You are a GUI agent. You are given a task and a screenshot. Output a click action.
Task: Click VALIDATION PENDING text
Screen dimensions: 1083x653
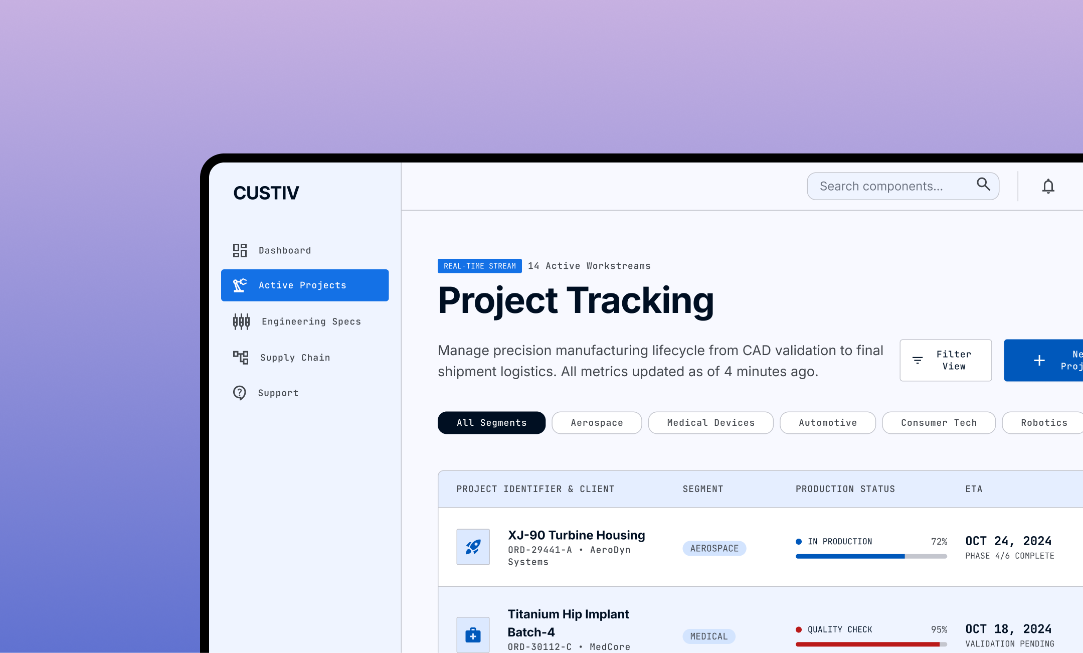click(x=1010, y=644)
